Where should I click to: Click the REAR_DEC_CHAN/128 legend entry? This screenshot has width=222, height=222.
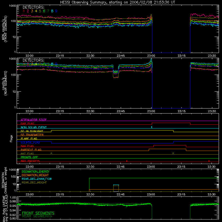point(37,179)
